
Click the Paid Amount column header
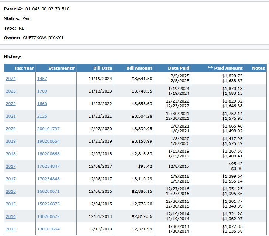[x=225, y=68]
